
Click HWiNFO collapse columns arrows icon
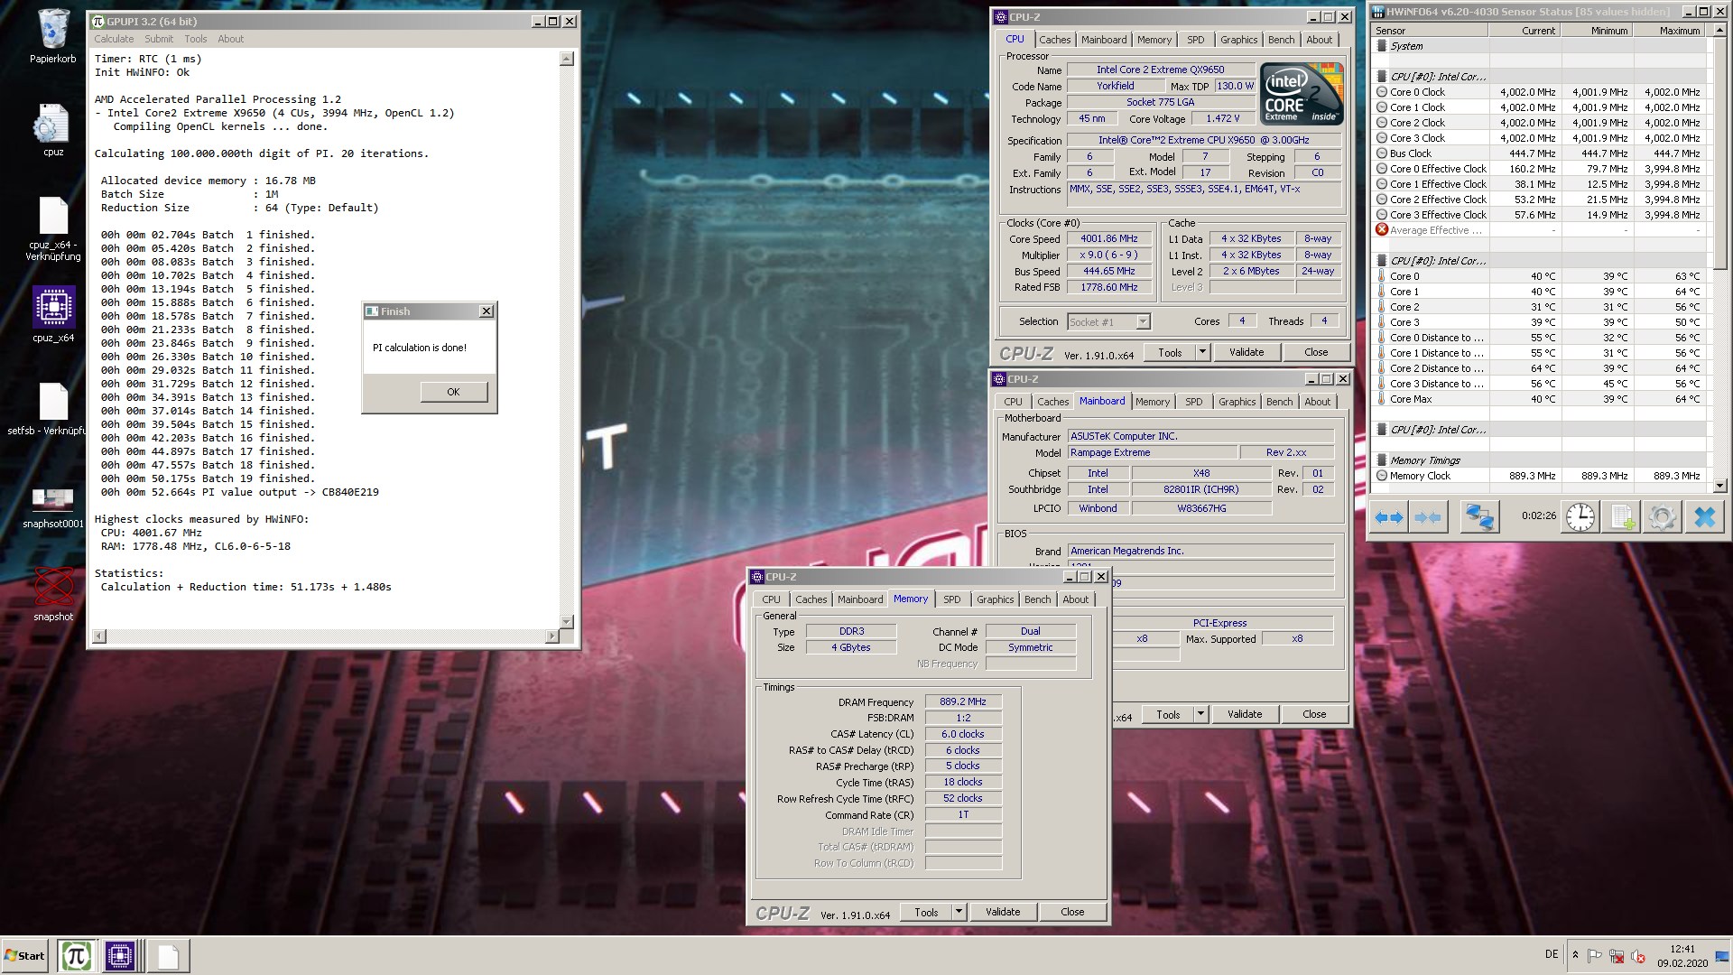(x=1428, y=517)
